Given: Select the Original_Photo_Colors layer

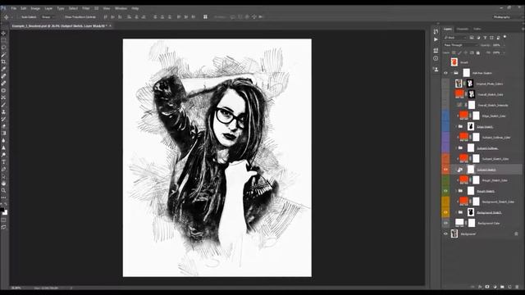Looking at the screenshot, I should pyautogui.click(x=490, y=84).
